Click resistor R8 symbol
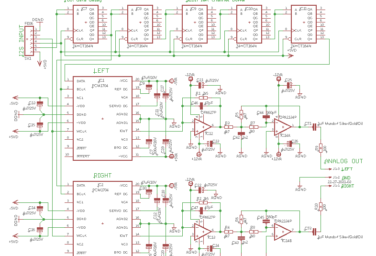The image size is (376, 256). tap(254, 232)
